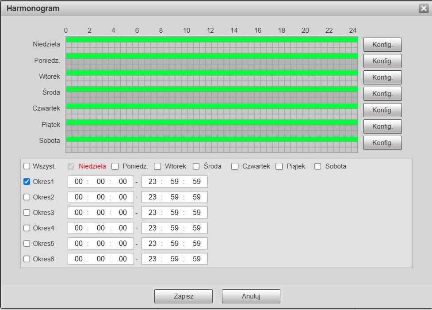Click the Harmonogram title text
The height and width of the screenshot is (310, 432).
click(33, 8)
